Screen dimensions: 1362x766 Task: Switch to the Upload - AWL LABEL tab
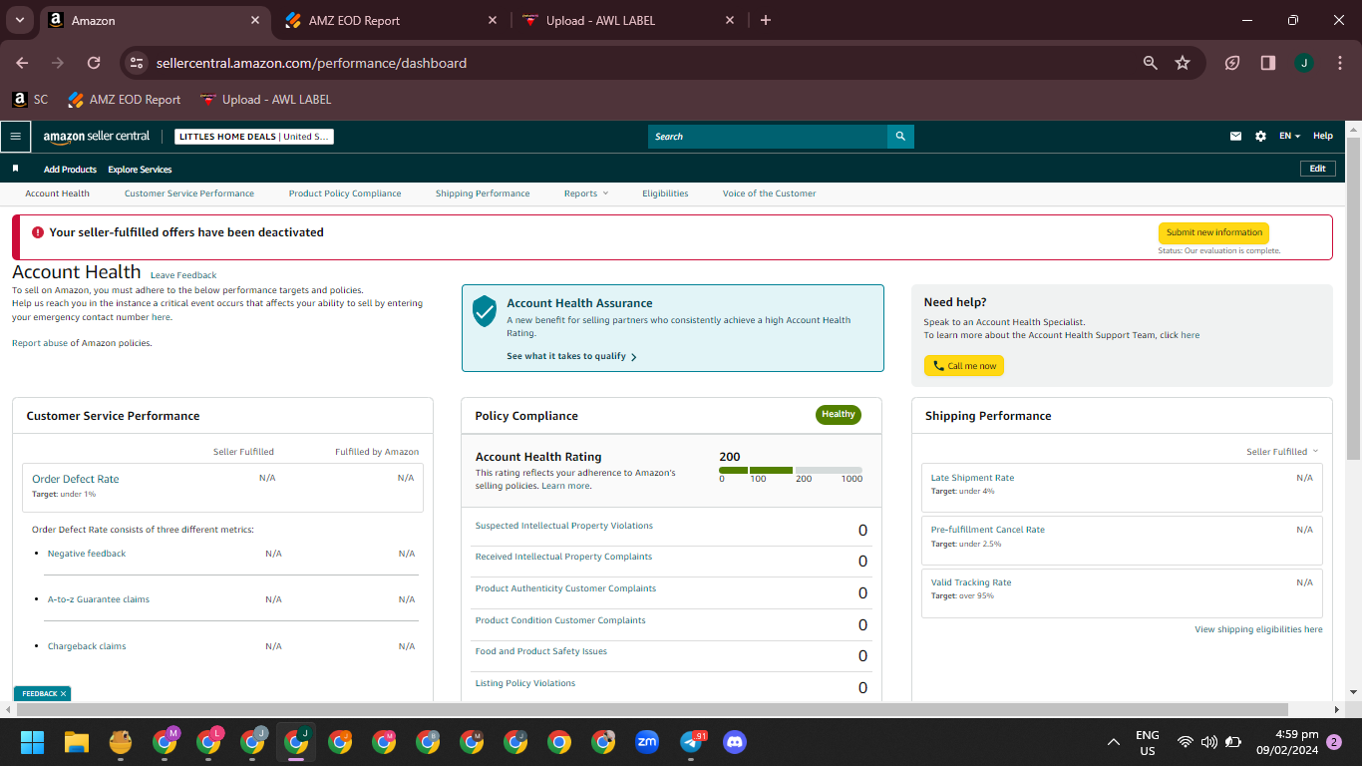pos(628,20)
